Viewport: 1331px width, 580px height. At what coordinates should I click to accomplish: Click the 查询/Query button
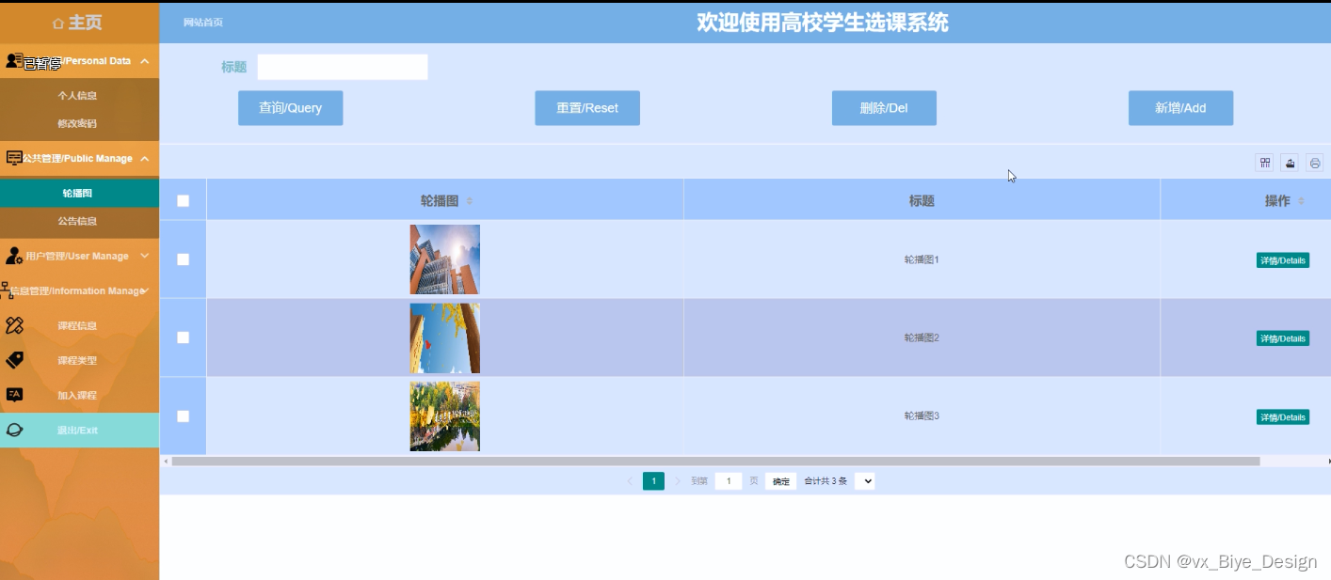(290, 108)
